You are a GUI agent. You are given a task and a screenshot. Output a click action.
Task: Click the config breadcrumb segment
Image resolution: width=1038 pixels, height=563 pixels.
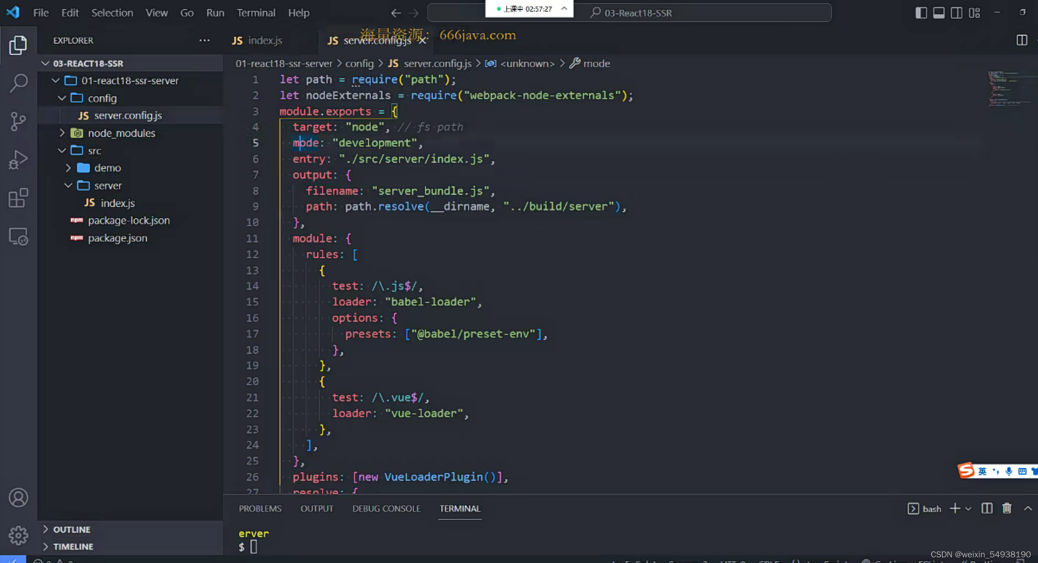click(x=359, y=64)
